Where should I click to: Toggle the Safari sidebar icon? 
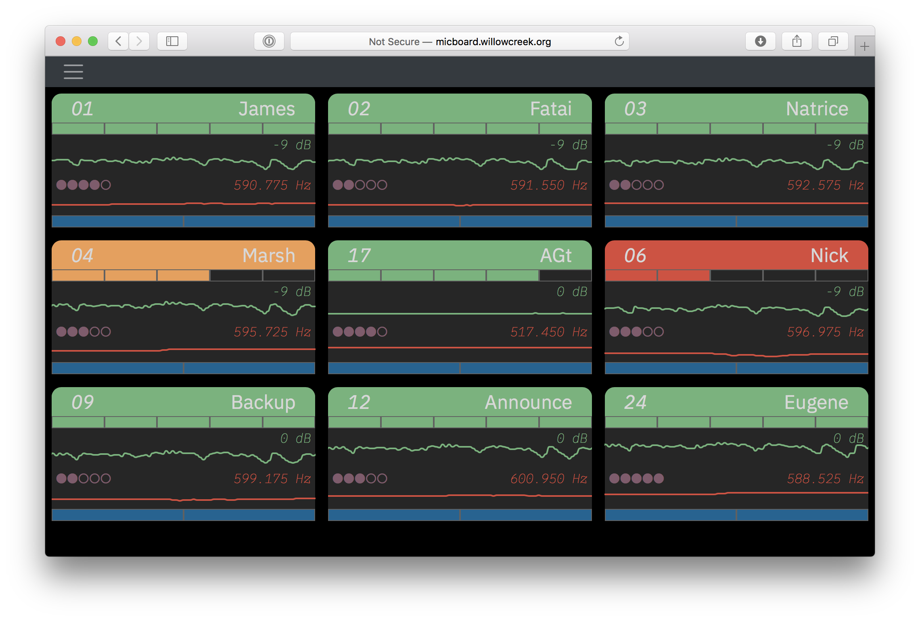(172, 41)
